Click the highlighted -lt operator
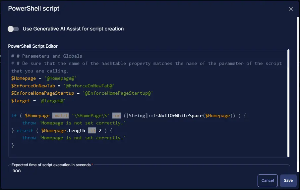The image size is (300, 190). [92, 130]
